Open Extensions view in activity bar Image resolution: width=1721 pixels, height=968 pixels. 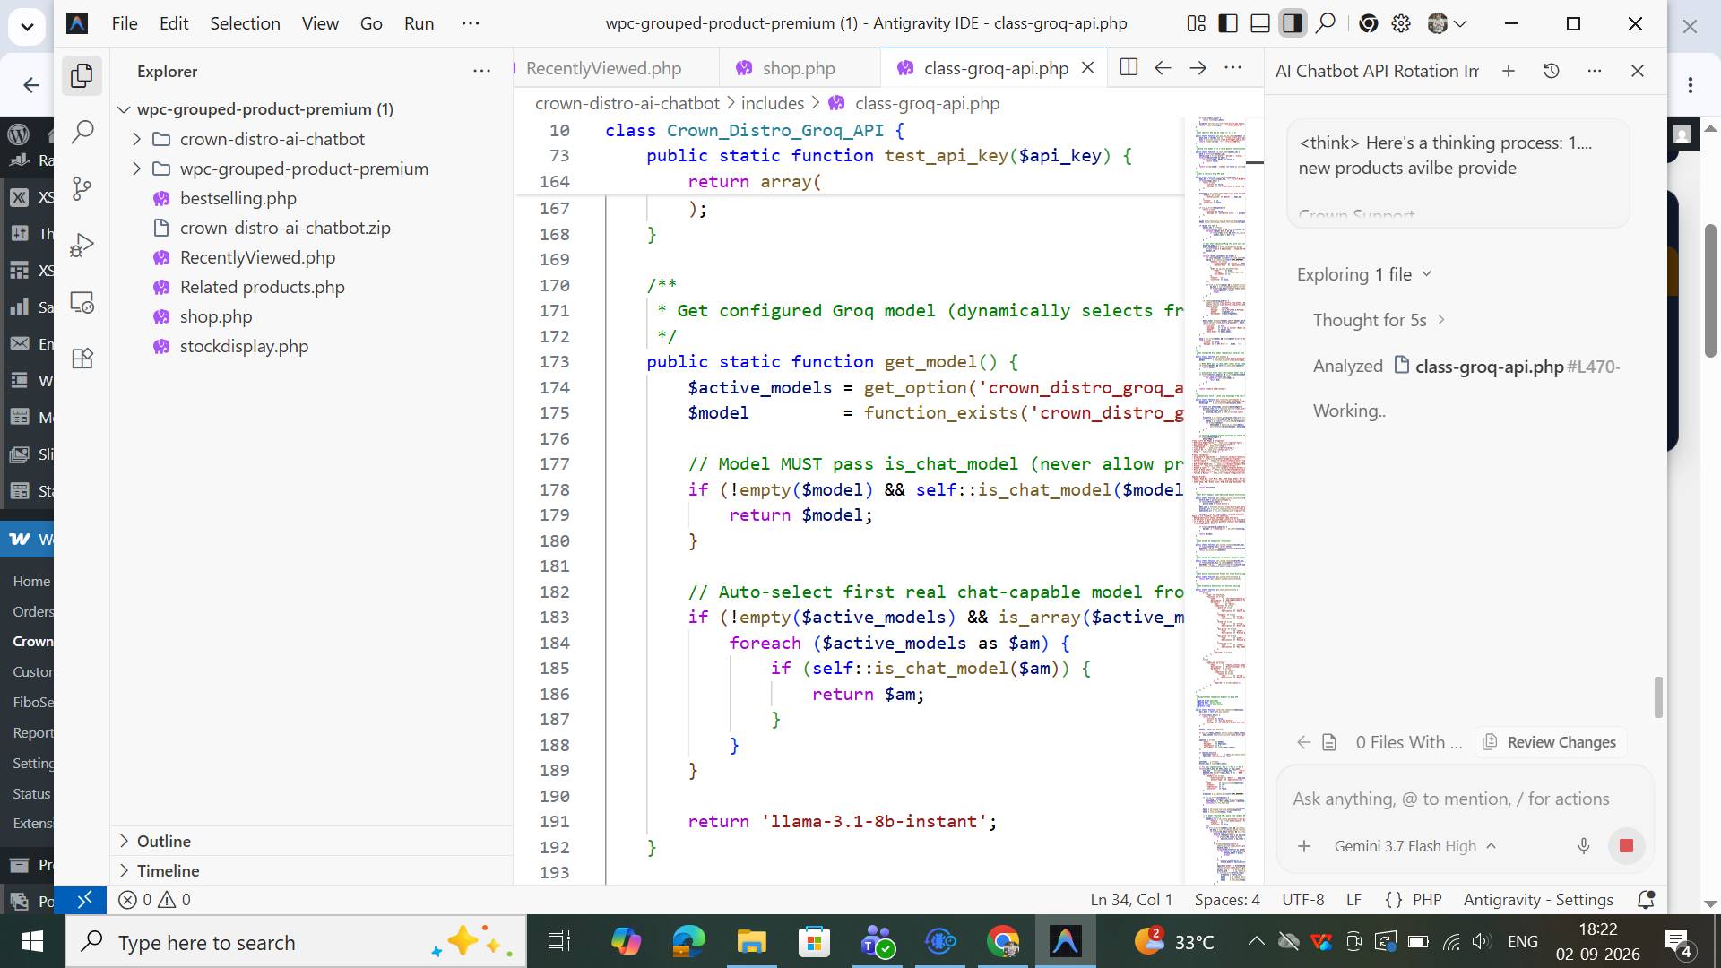[x=82, y=359]
